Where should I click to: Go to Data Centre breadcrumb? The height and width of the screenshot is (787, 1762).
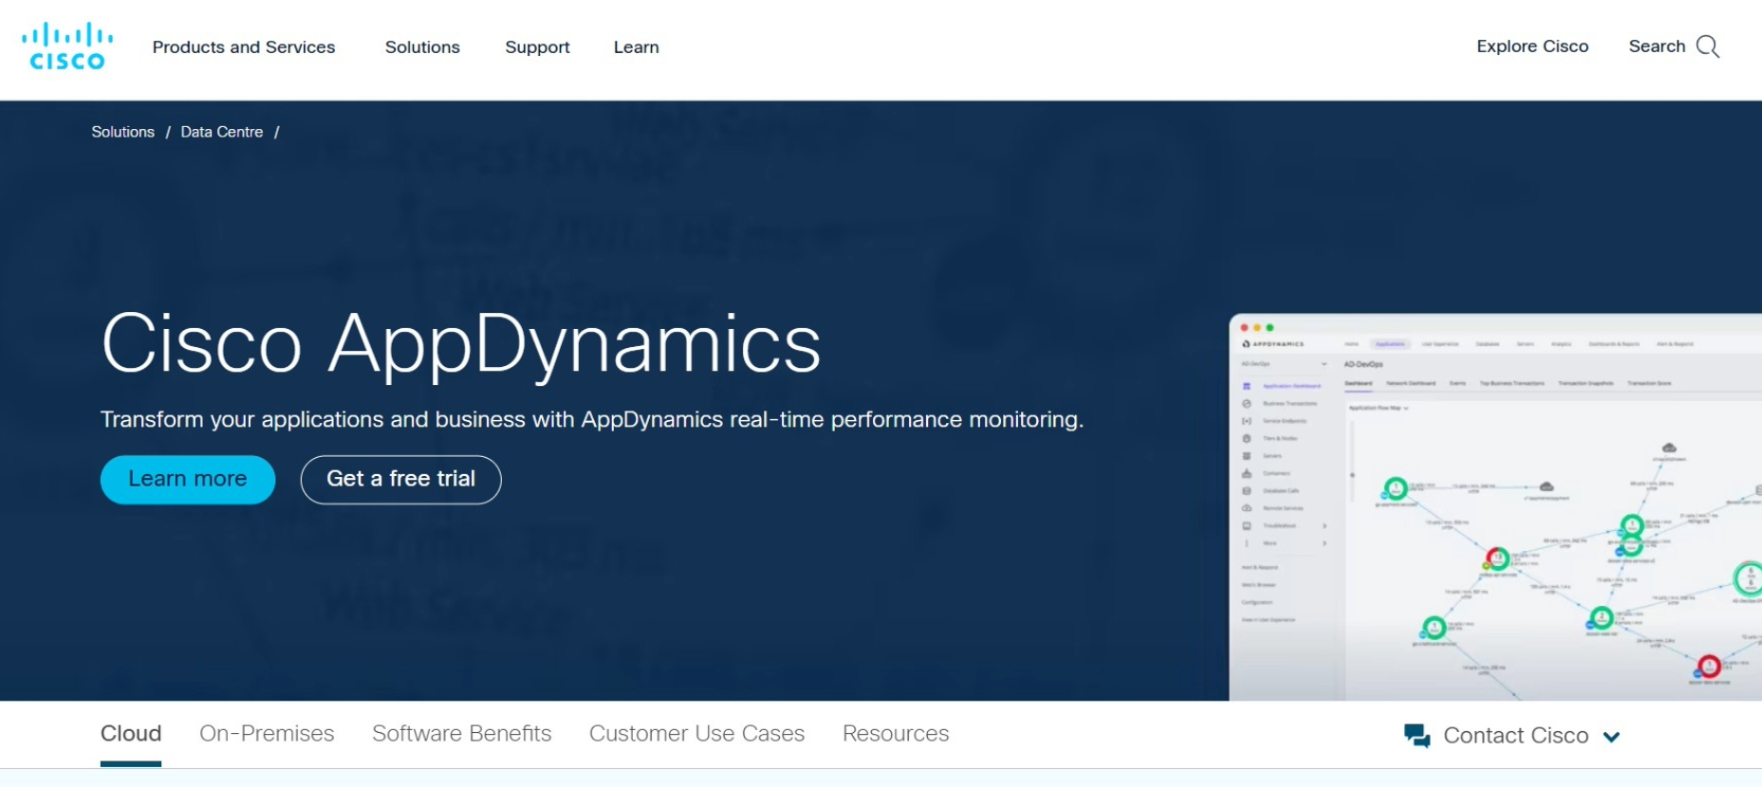pos(222,132)
